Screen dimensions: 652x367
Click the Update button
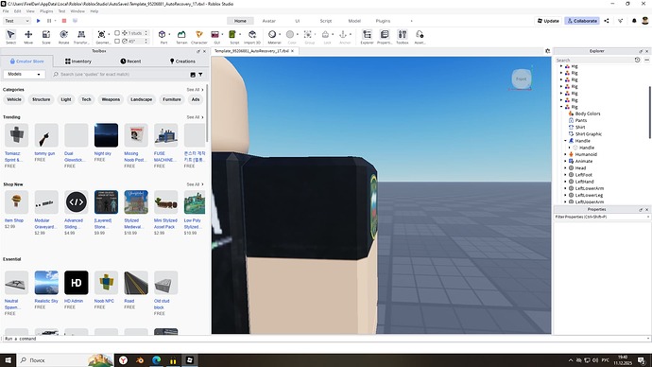tap(548, 21)
